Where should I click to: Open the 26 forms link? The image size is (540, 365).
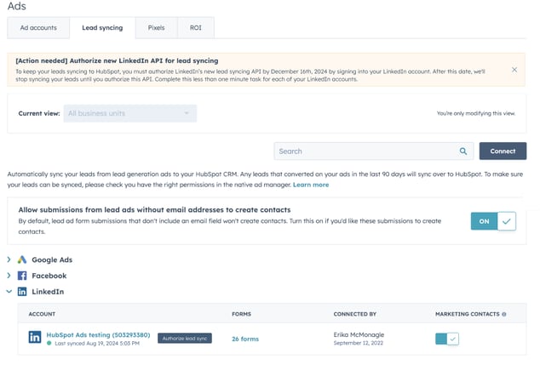coord(245,339)
